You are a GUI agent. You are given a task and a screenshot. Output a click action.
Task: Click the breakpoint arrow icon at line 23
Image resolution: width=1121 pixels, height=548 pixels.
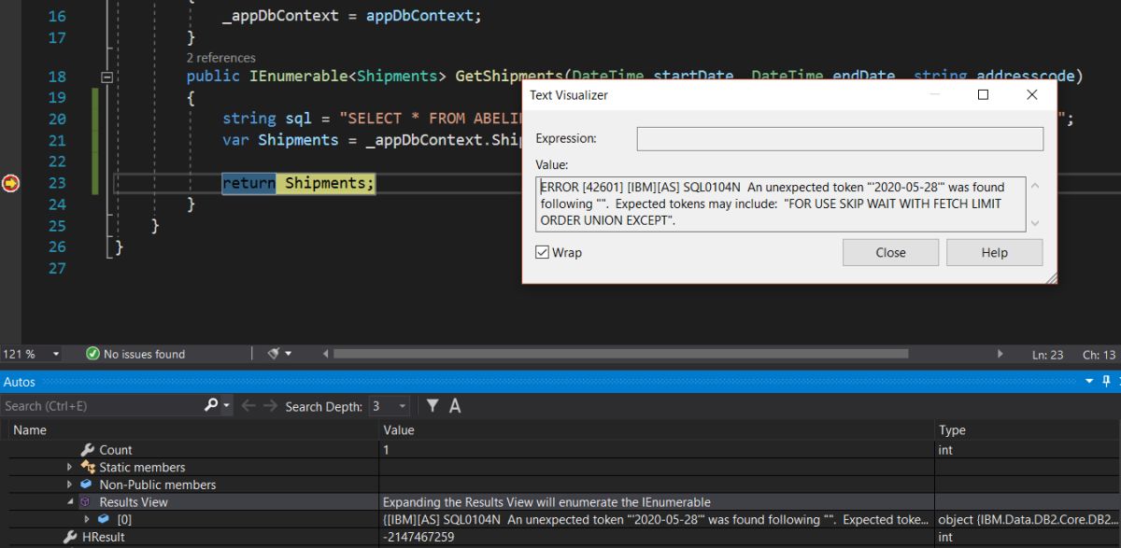point(10,183)
